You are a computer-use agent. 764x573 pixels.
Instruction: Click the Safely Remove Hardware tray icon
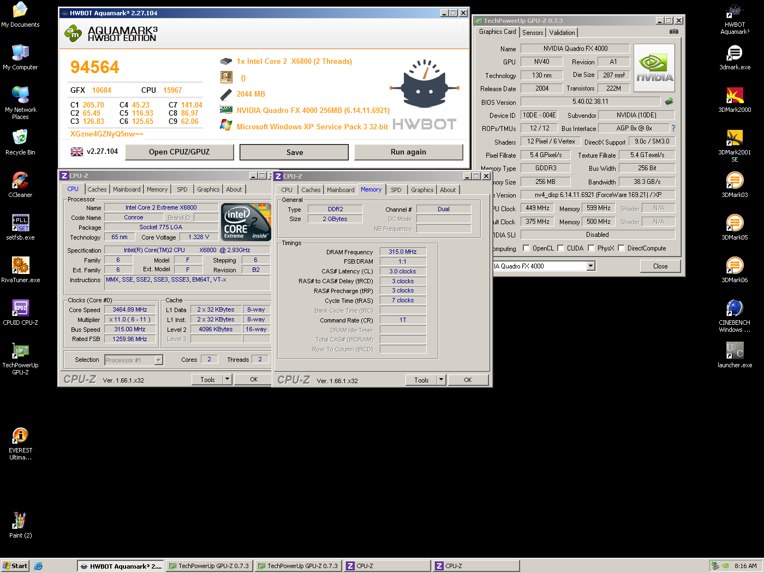click(x=715, y=566)
